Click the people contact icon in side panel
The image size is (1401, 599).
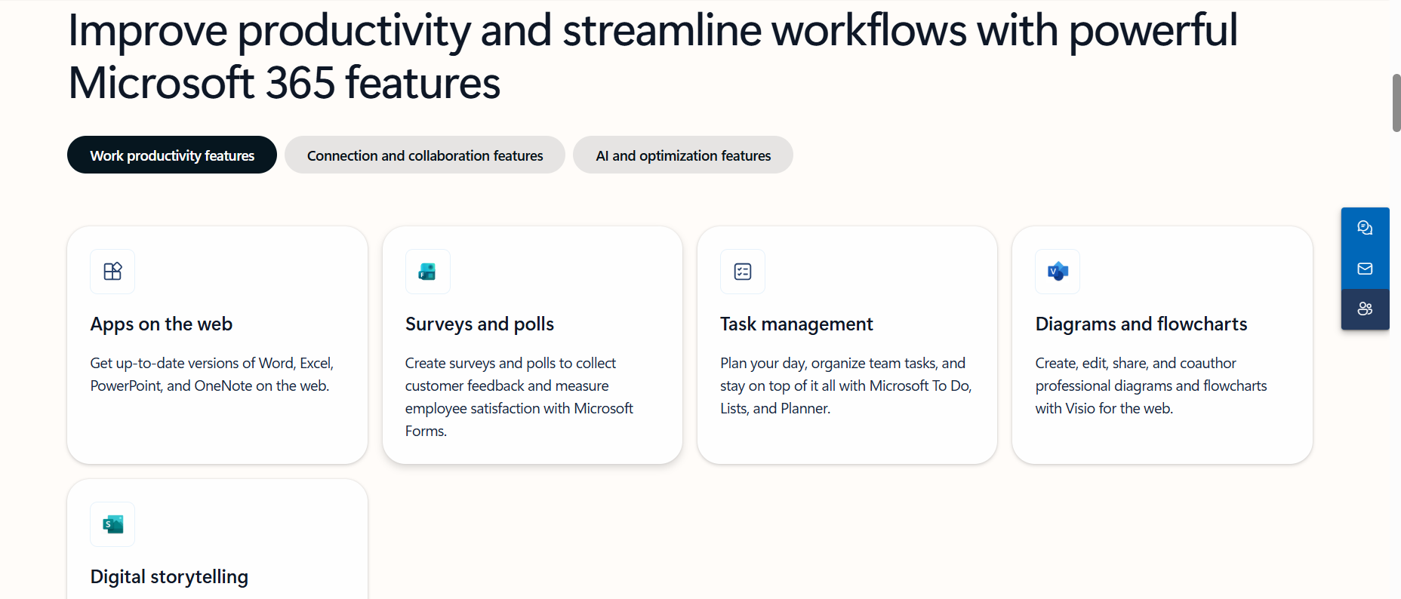1365,309
